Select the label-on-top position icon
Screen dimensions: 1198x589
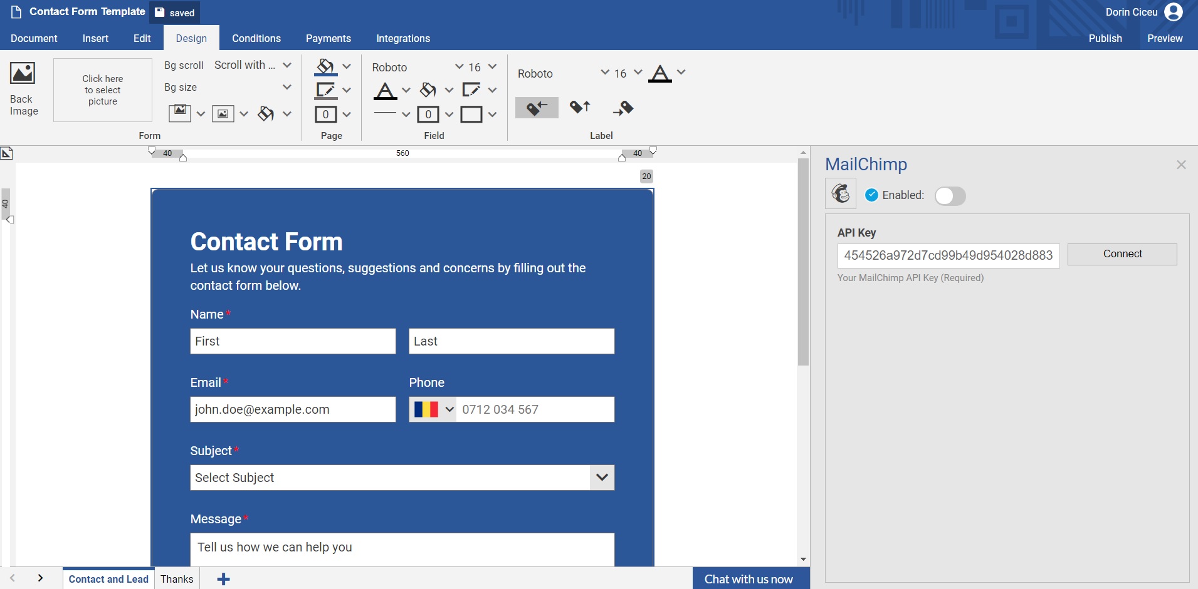pos(580,108)
